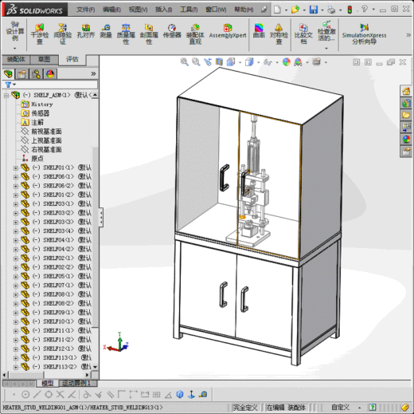Click the Open file icon
Image resolution: width=414 pixels, height=414 pixels.
coord(295,10)
